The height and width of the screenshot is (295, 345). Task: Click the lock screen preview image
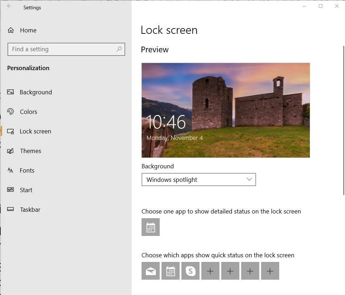pyautogui.click(x=226, y=110)
